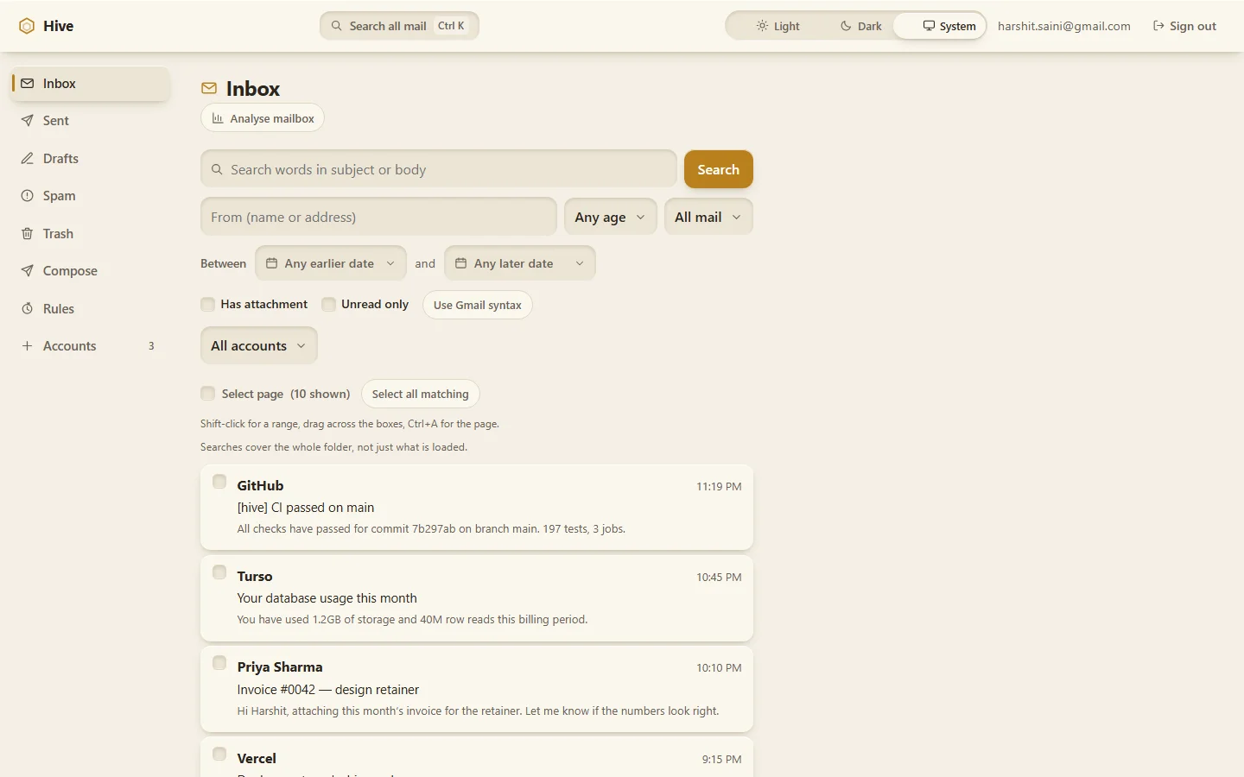
Task: Open the All accounts dropdown
Action: (258, 345)
